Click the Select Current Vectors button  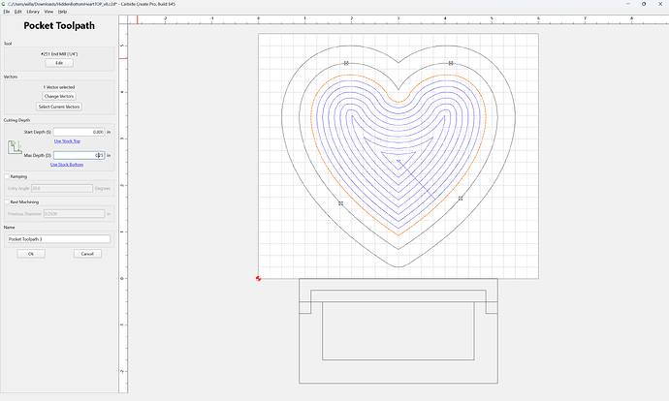click(59, 107)
